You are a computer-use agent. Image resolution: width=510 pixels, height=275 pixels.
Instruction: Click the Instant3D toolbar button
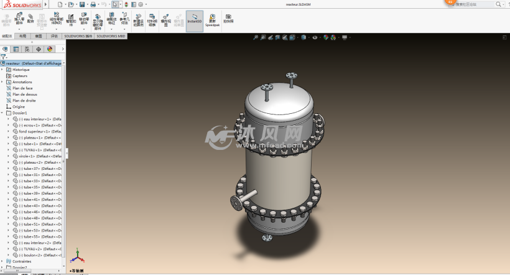pos(194,20)
